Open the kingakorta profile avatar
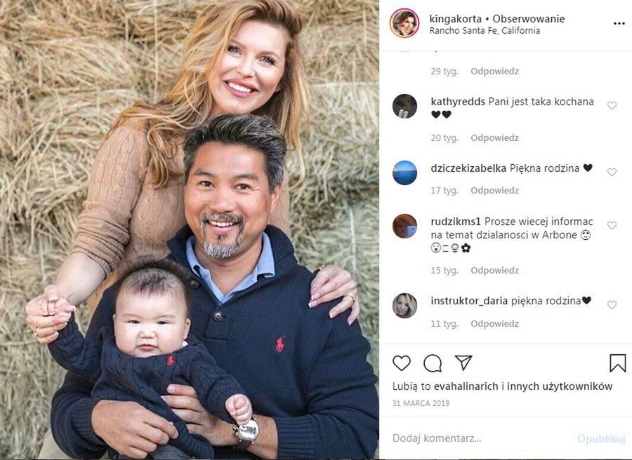This screenshot has height=460, width=632. click(404, 24)
